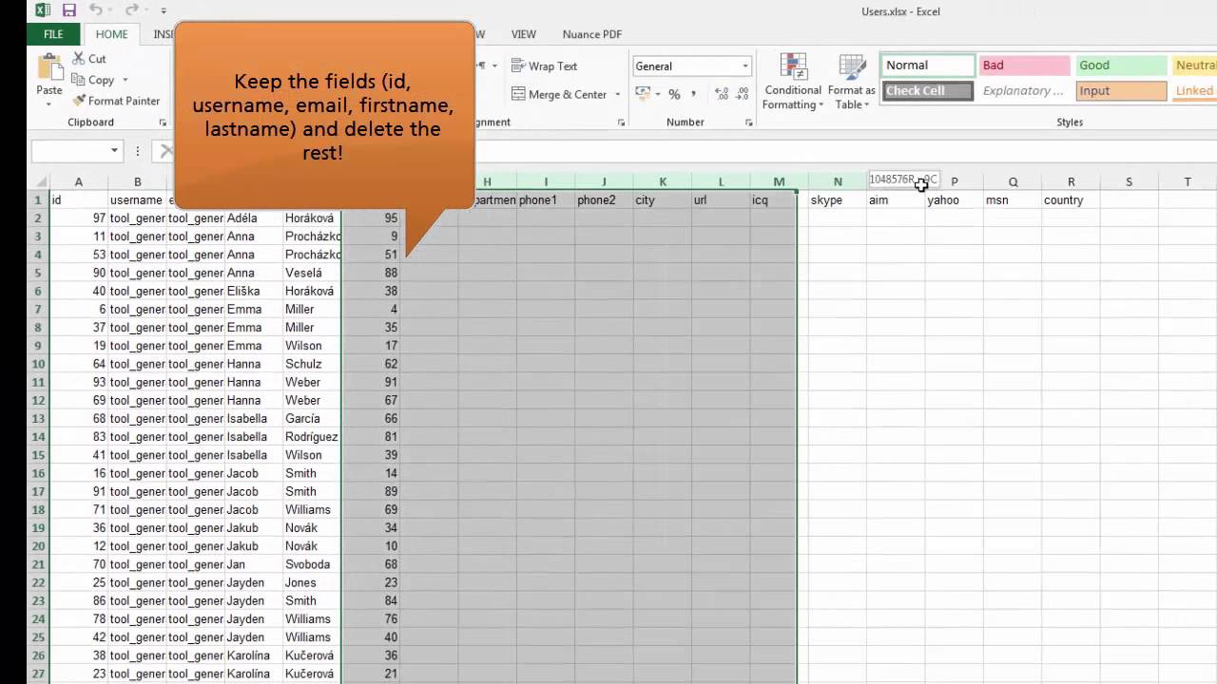Click Increase Decimal icon
Image resolution: width=1217 pixels, height=684 pixels.
tap(721, 94)
